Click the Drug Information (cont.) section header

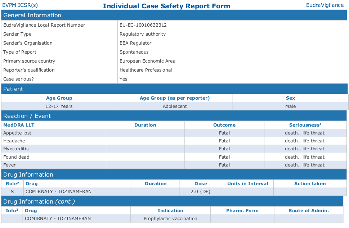[x=39, y=201]
